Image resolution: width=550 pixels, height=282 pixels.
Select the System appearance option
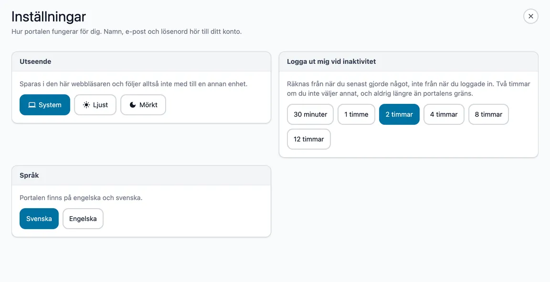coord(45,105)
